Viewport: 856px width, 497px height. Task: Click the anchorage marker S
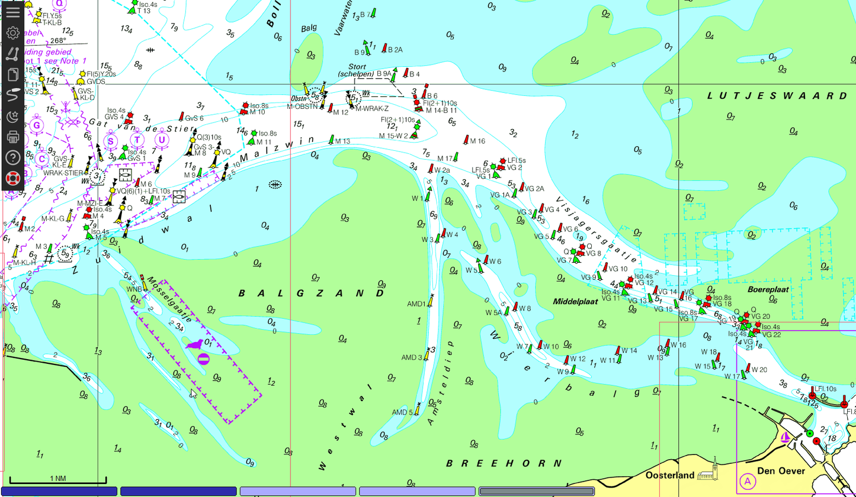point(110,140)
